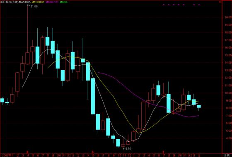This screenshot has width=232, height=157.
Task: Click the 10.00 price axis label
Action: (228, 93)
